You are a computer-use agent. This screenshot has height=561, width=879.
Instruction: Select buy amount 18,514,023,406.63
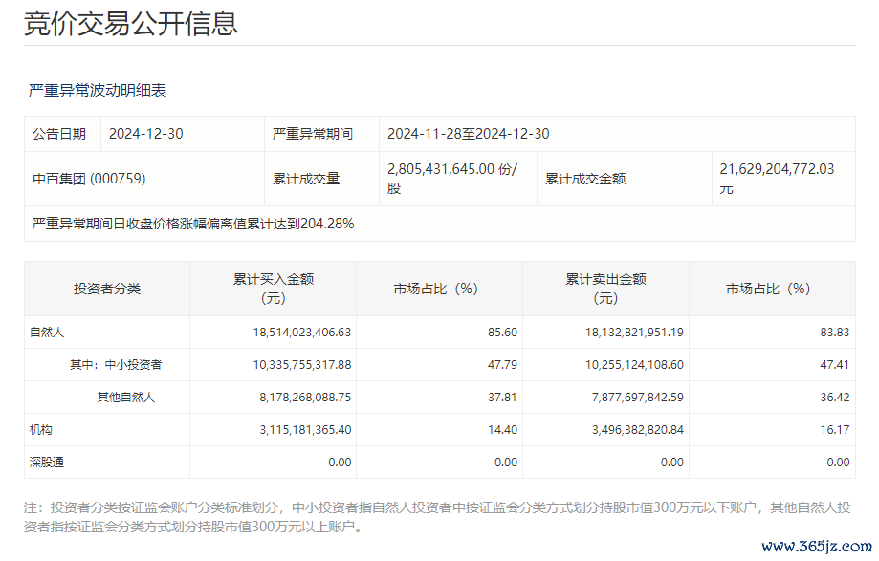301,333
